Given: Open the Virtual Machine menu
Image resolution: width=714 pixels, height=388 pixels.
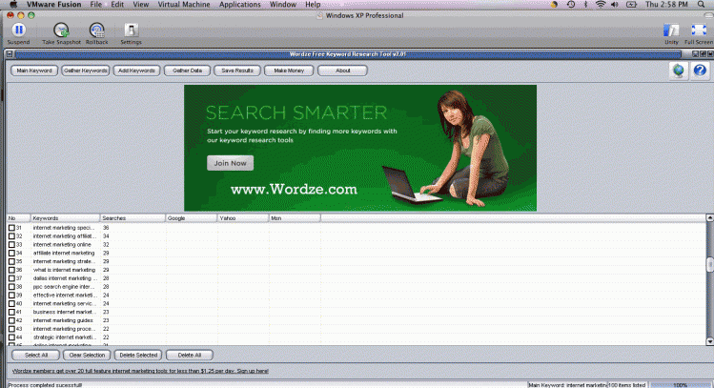Looking at the screenshot, I should click(x=184, y=4).
